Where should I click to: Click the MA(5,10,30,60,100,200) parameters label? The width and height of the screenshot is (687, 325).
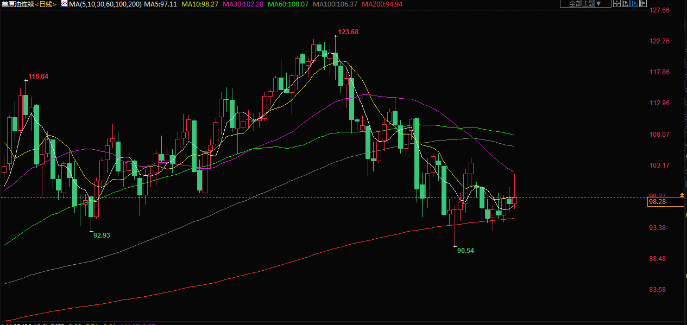[x=105, y=4]
